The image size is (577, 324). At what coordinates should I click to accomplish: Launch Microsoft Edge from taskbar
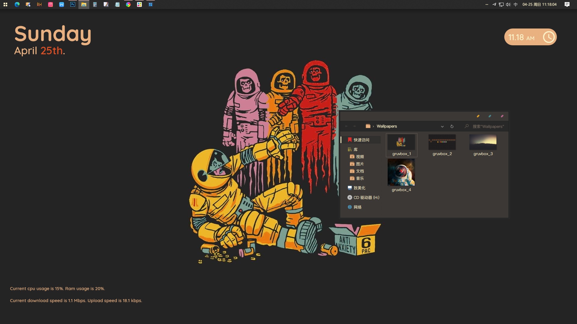click(17, 4)
